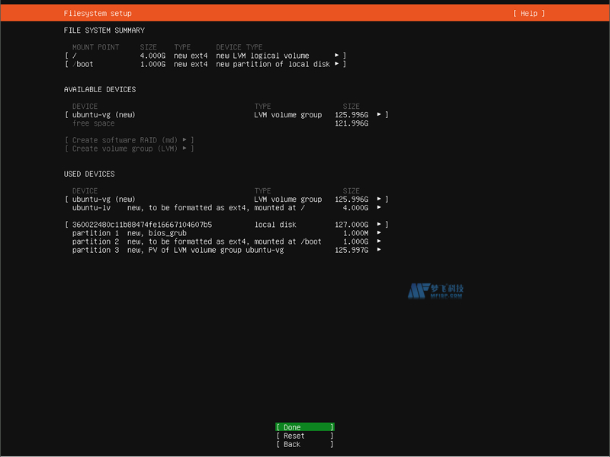Open options for the local disk 360022480c11b88474fe16667104607b5
This screenshot has height=457, width=610.
point(379,224)
